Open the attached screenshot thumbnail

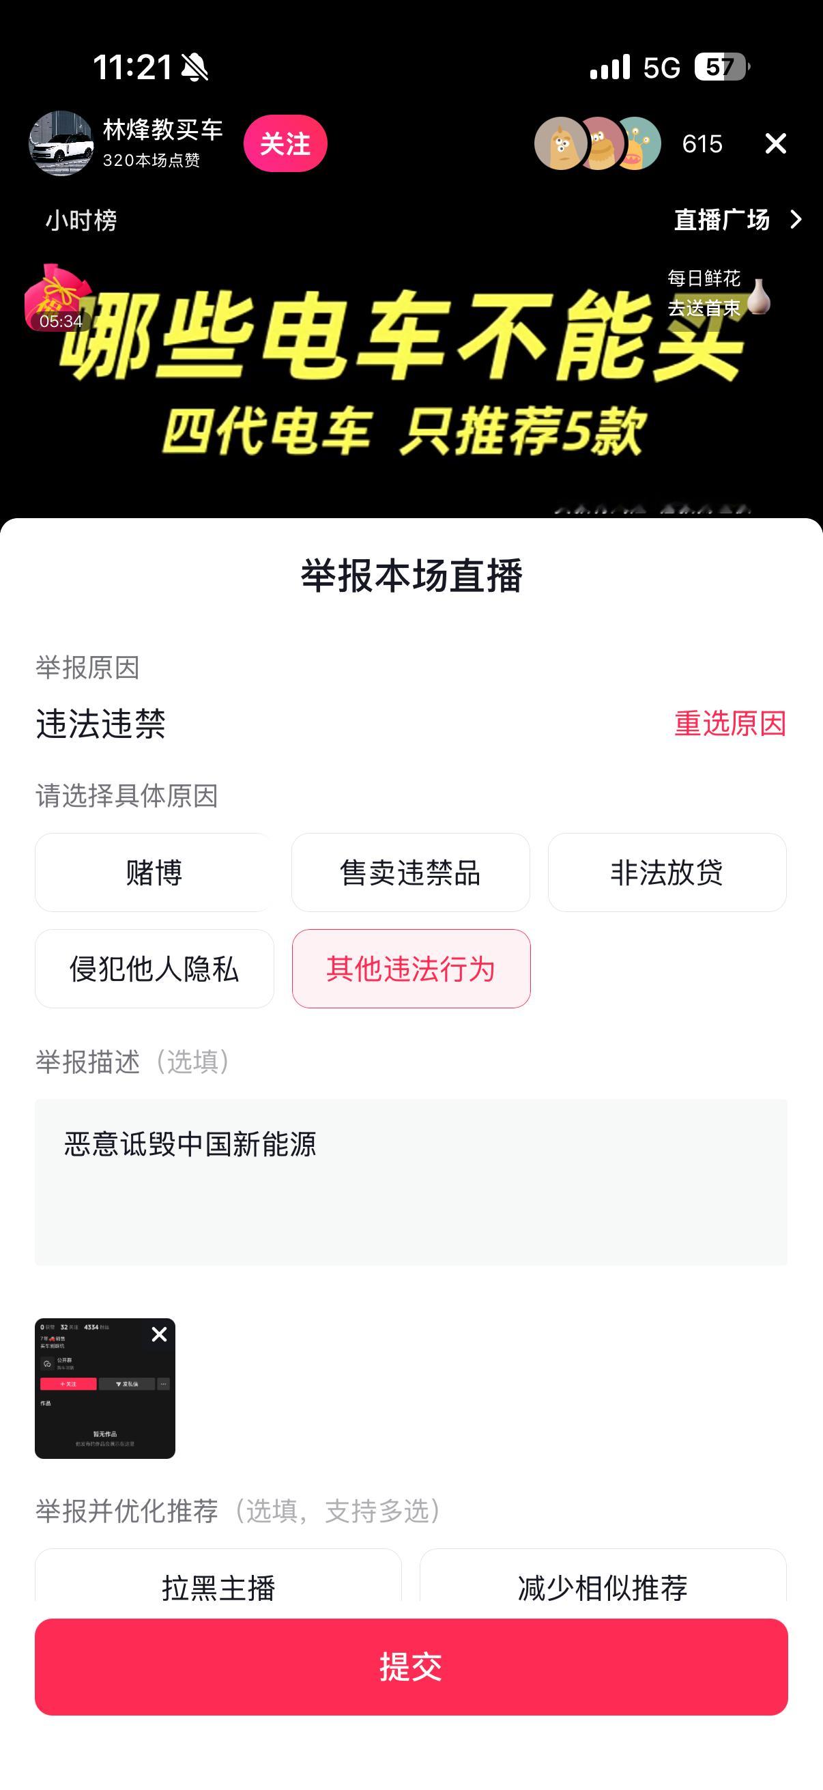point(105,1388)
